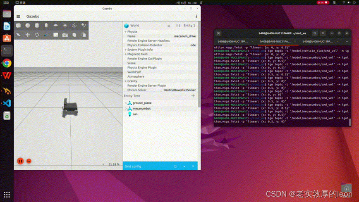The height and width of the screenshot is (202, 359).
Task: Select the ground_plane entity label
Action: pos(142,103)
